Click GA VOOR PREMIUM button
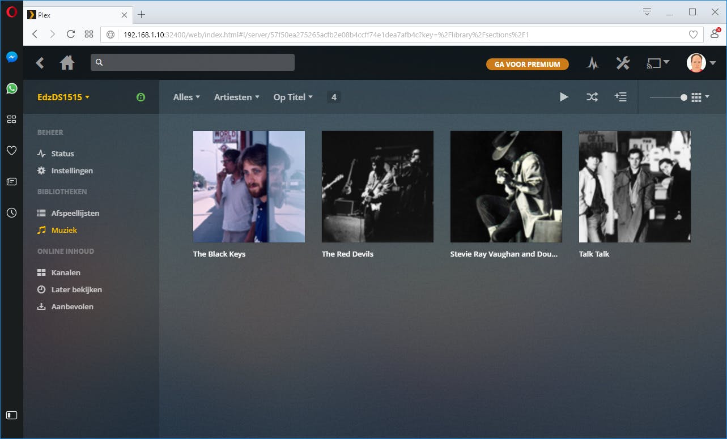This screenshot has width=727, height=439. 527,64
